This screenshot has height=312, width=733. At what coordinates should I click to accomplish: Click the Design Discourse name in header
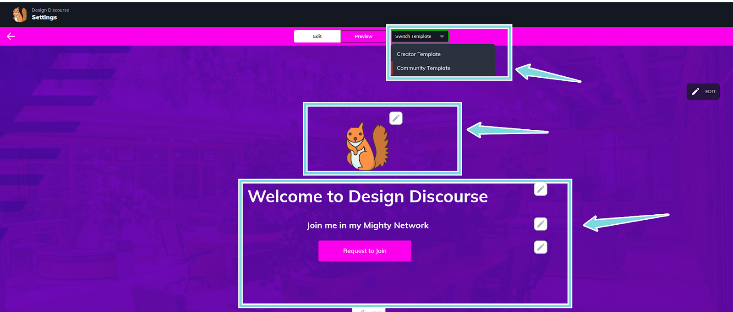point(50,10)
